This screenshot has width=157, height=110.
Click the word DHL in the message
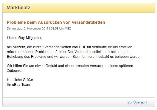coord(82,47)
